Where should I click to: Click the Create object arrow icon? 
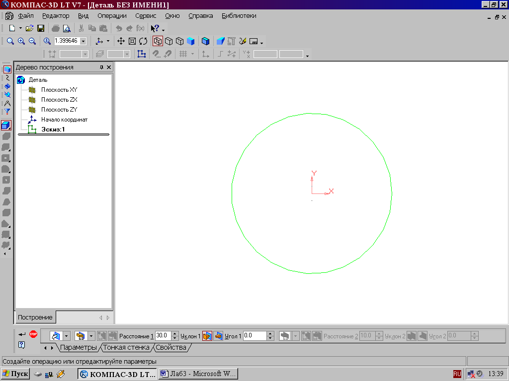click(22, 334)
